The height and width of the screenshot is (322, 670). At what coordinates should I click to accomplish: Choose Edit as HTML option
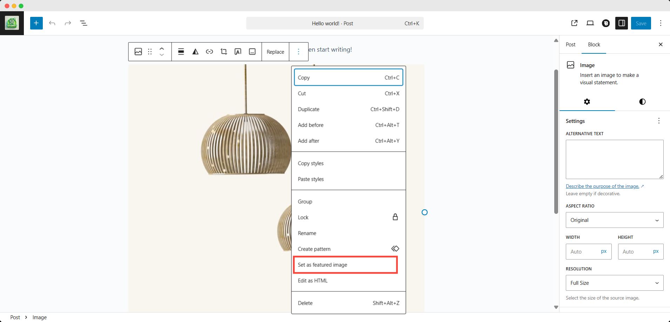pos(348,281)
